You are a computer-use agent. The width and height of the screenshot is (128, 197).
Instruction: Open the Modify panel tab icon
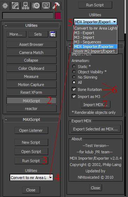pyautogui.click(x=15, y=6)
